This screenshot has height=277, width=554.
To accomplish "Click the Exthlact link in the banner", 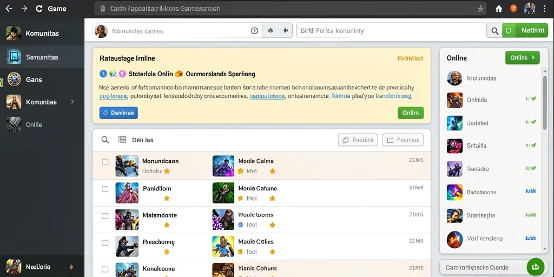I will click(410, 58).
